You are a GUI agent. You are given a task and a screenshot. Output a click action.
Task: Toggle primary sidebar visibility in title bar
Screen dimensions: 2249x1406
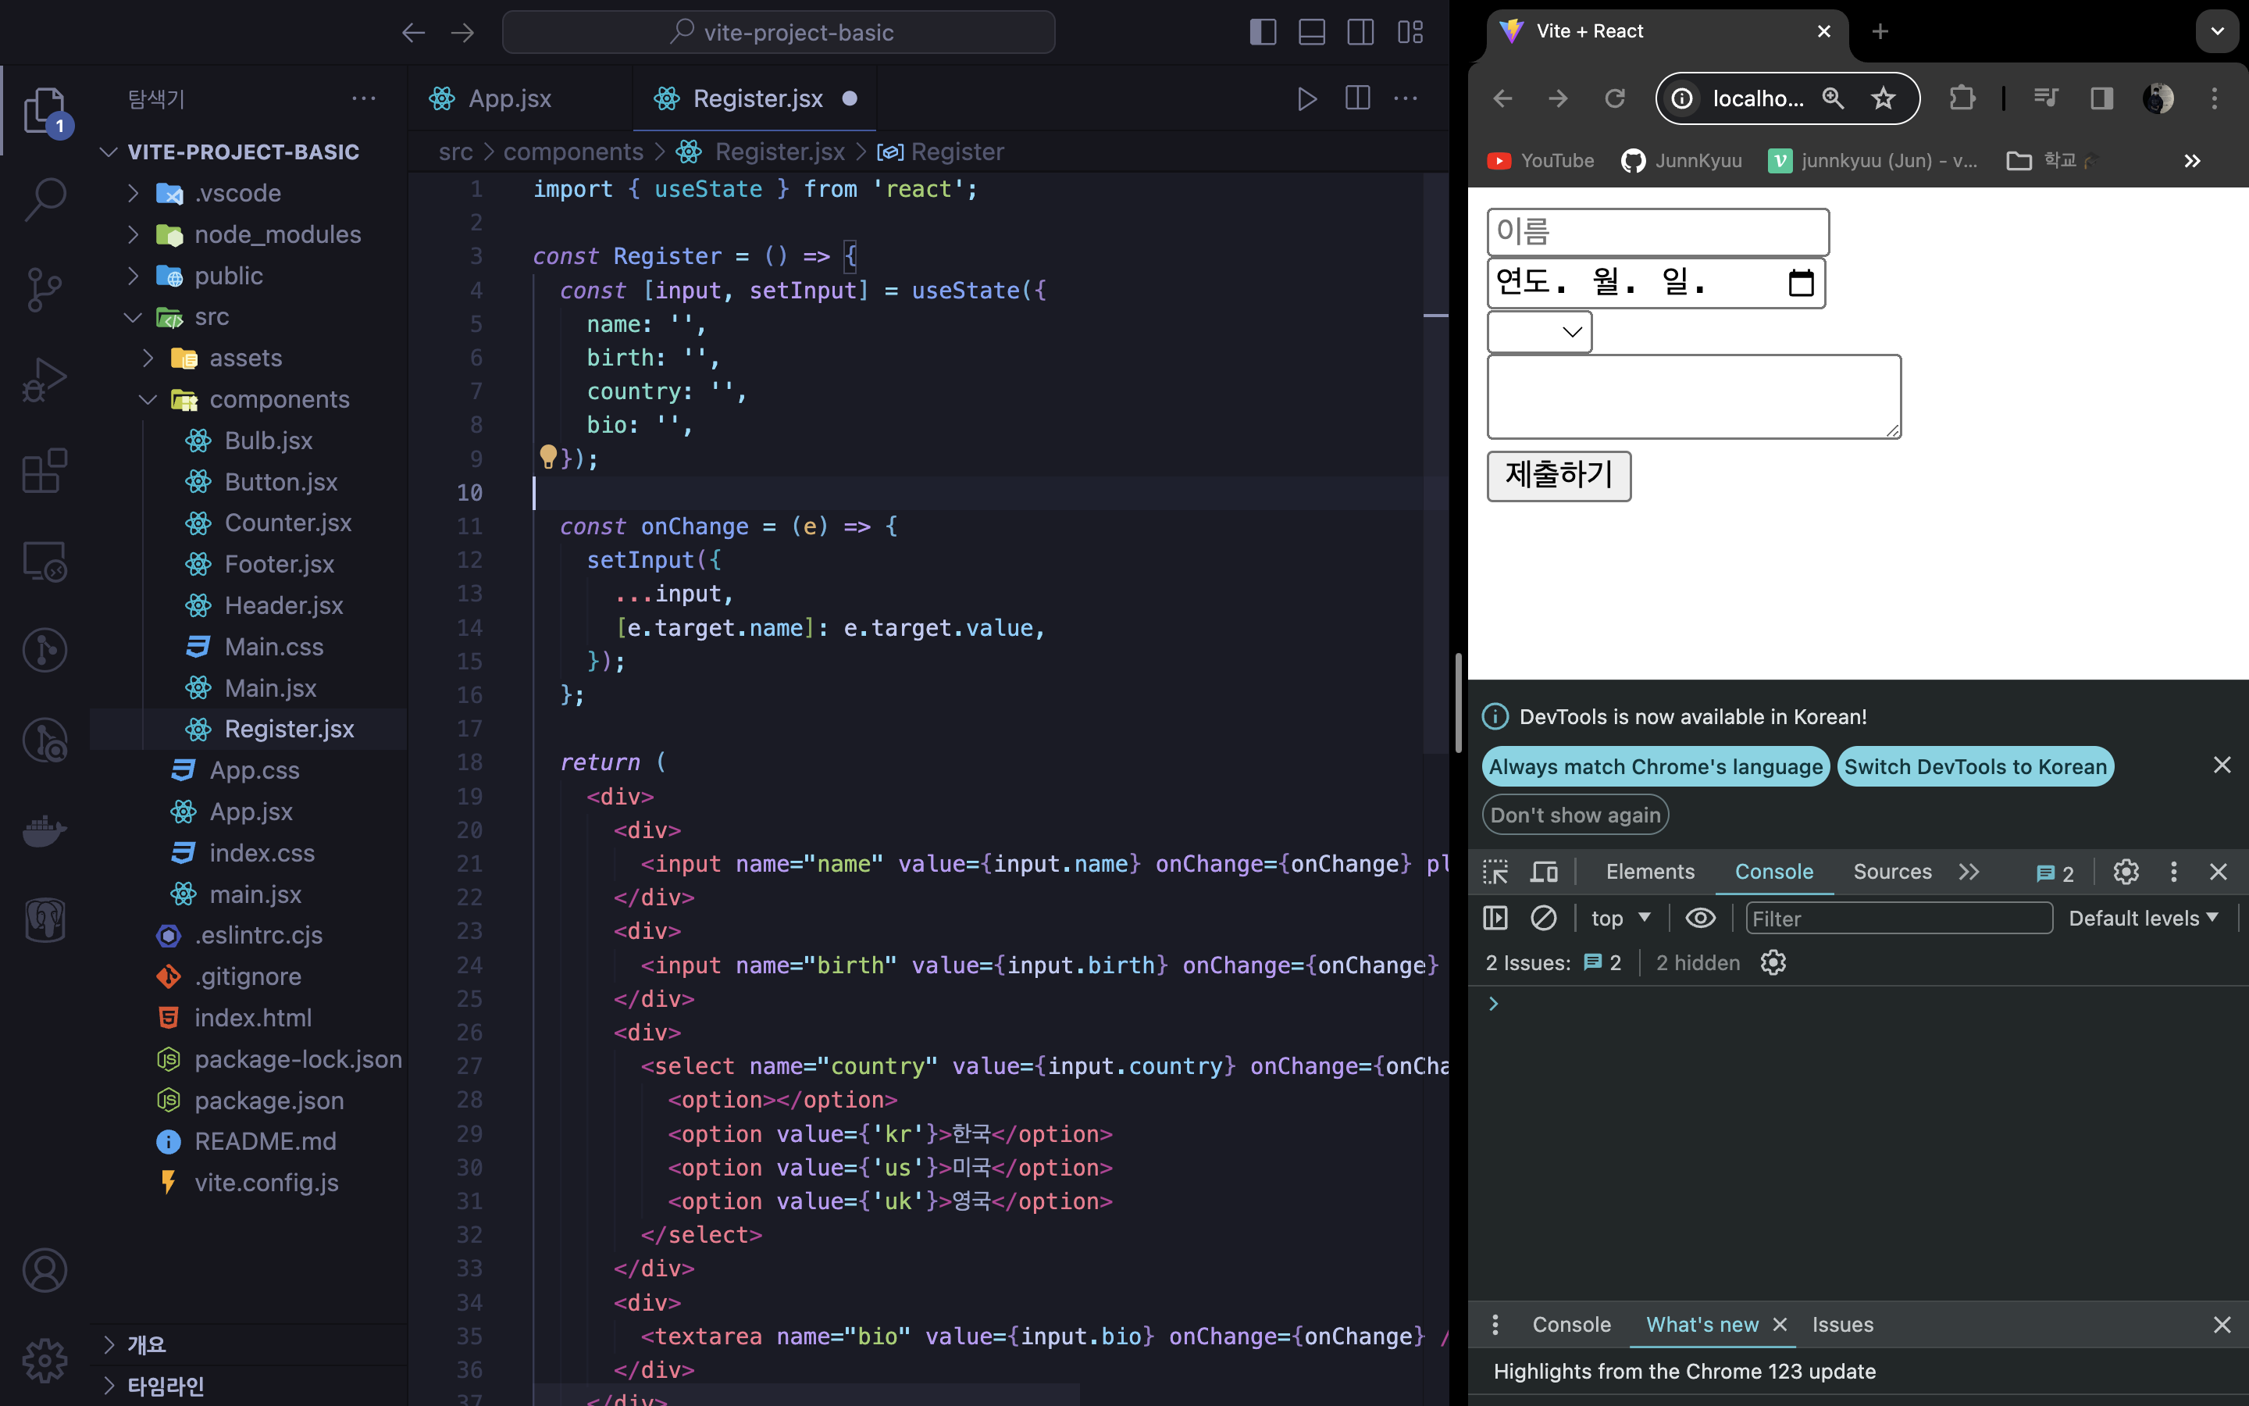[1262, 33]
